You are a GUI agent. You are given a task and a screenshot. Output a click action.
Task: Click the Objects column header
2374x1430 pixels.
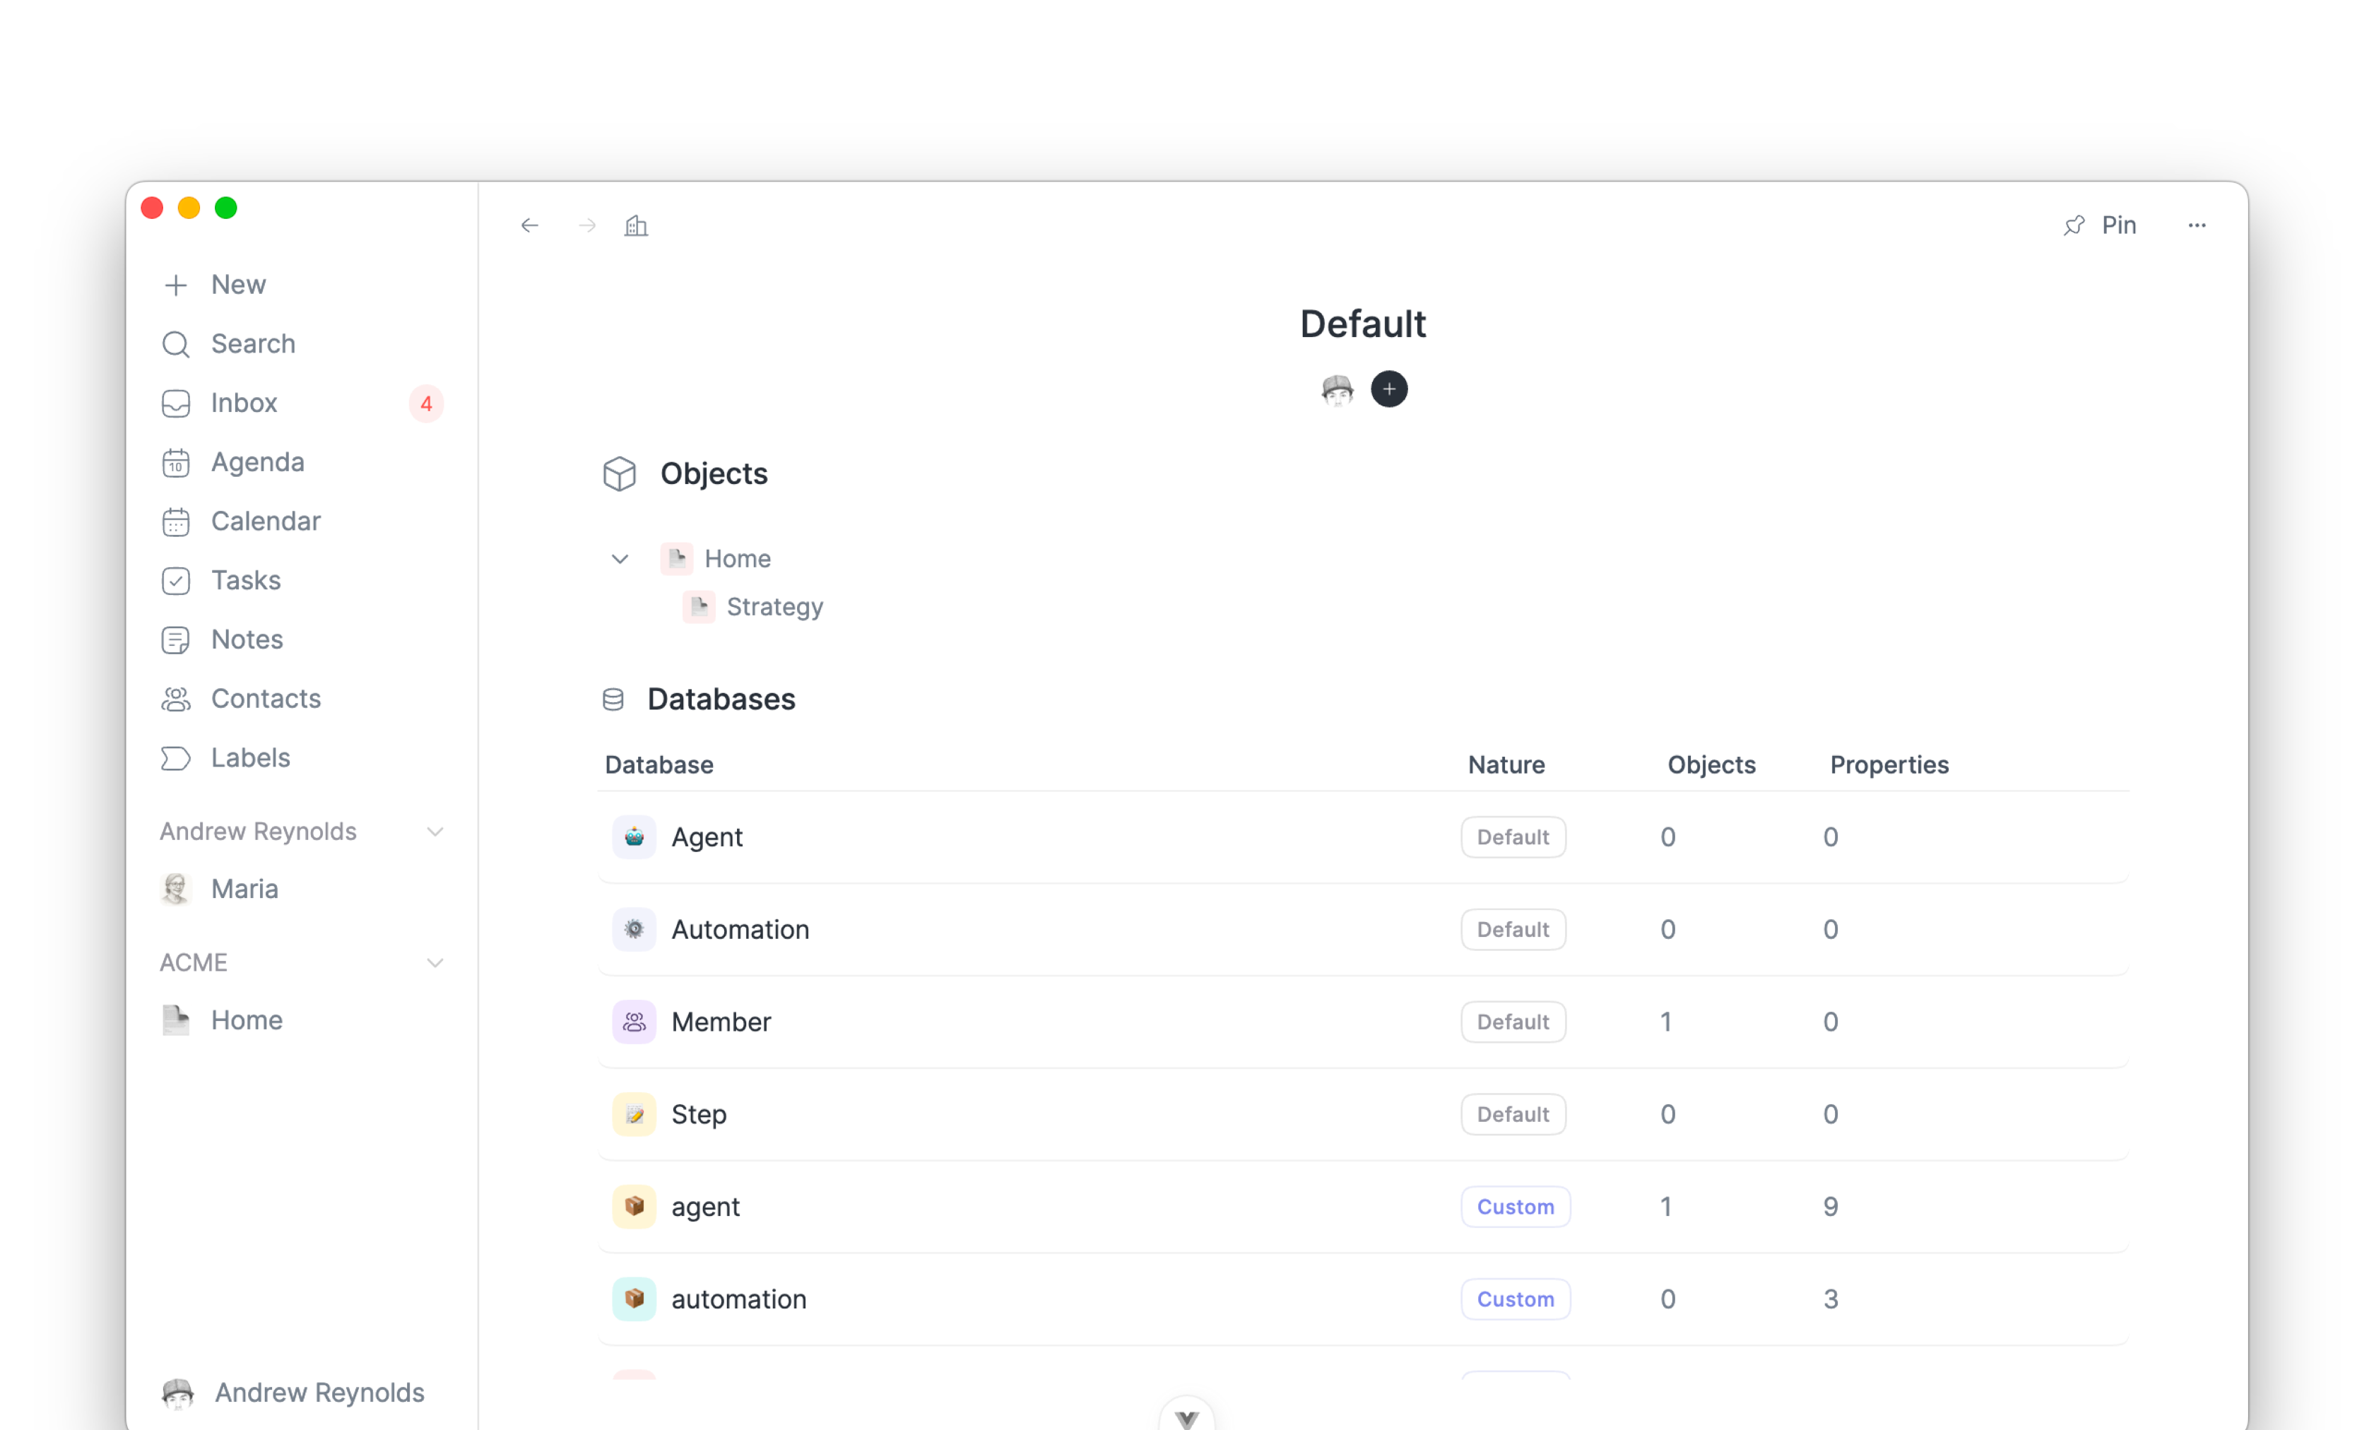1711,765
